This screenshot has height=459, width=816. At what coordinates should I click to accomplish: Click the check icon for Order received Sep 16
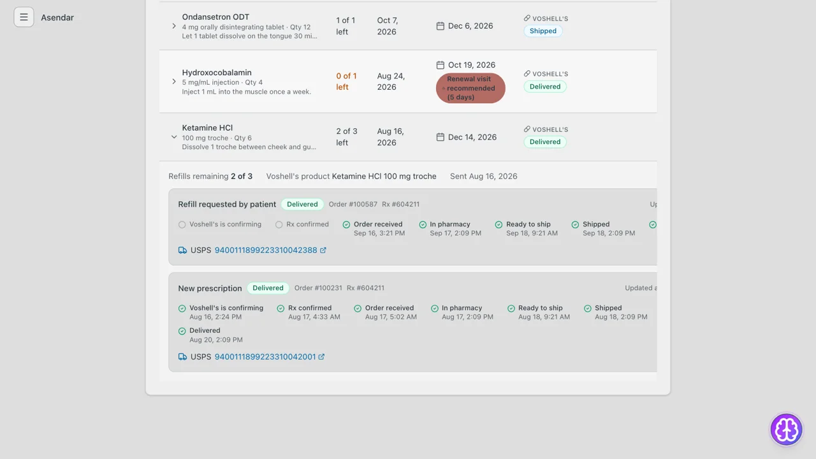pos(346,224)
